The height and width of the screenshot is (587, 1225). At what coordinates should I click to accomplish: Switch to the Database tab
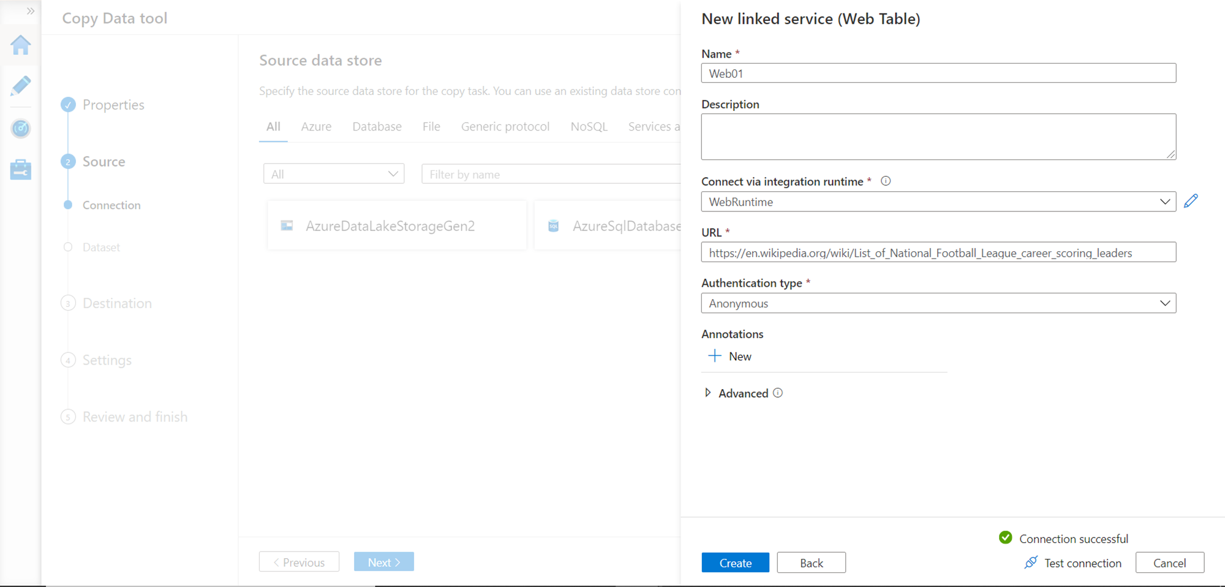click(377, 126)
